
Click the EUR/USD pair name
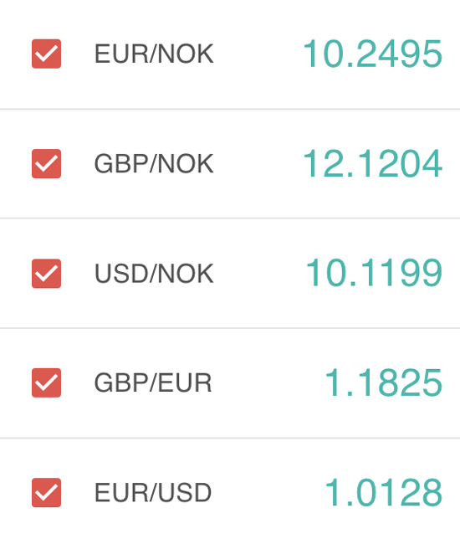pos(153,493)
